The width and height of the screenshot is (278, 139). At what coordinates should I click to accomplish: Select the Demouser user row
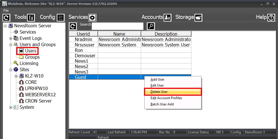130,56
